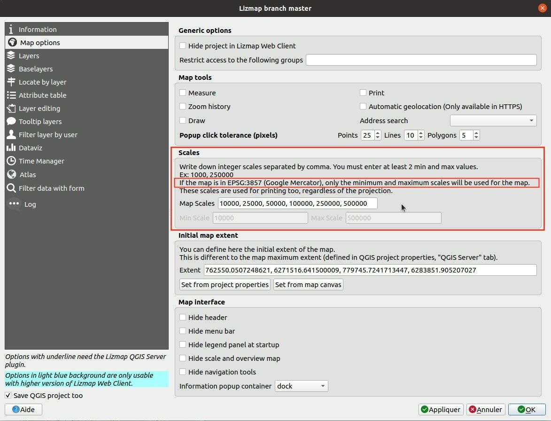
Task: Click into the Map Scales text field
Action: (x=297, y=203)
